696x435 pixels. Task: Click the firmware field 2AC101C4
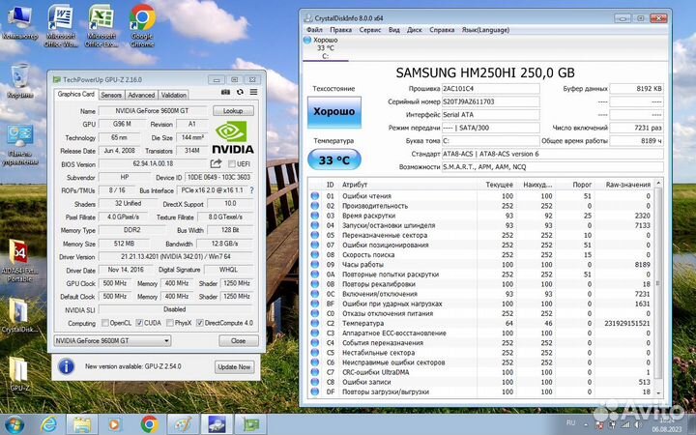(490, 88)
